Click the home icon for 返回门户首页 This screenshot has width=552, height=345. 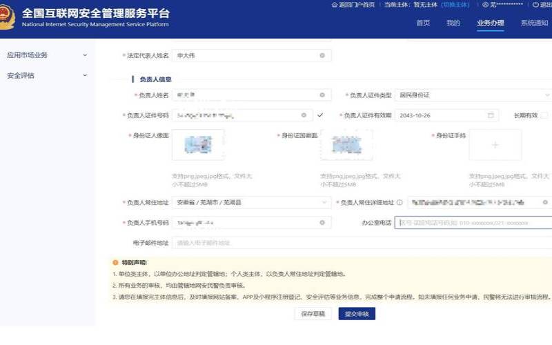(x=335, y=5)
